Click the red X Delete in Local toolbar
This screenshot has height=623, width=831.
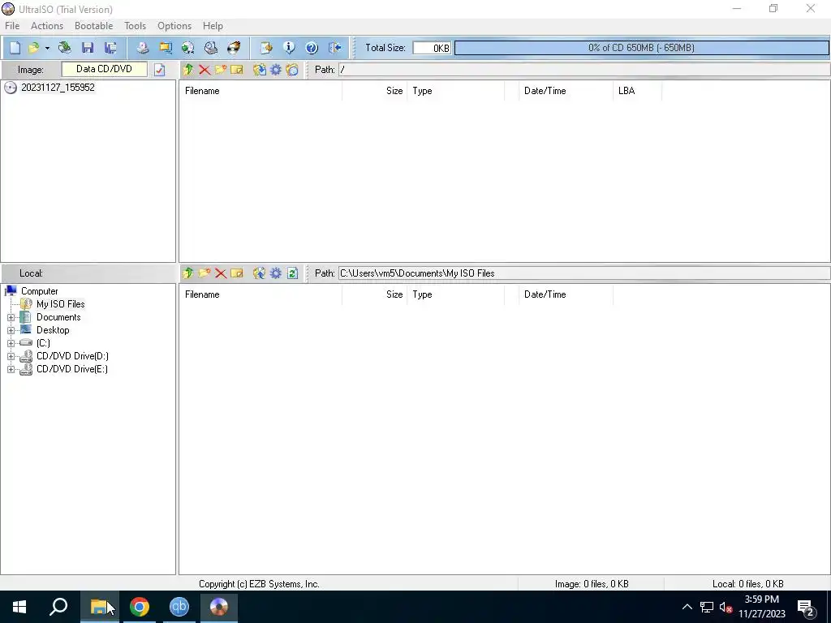(x=221, y=273)
